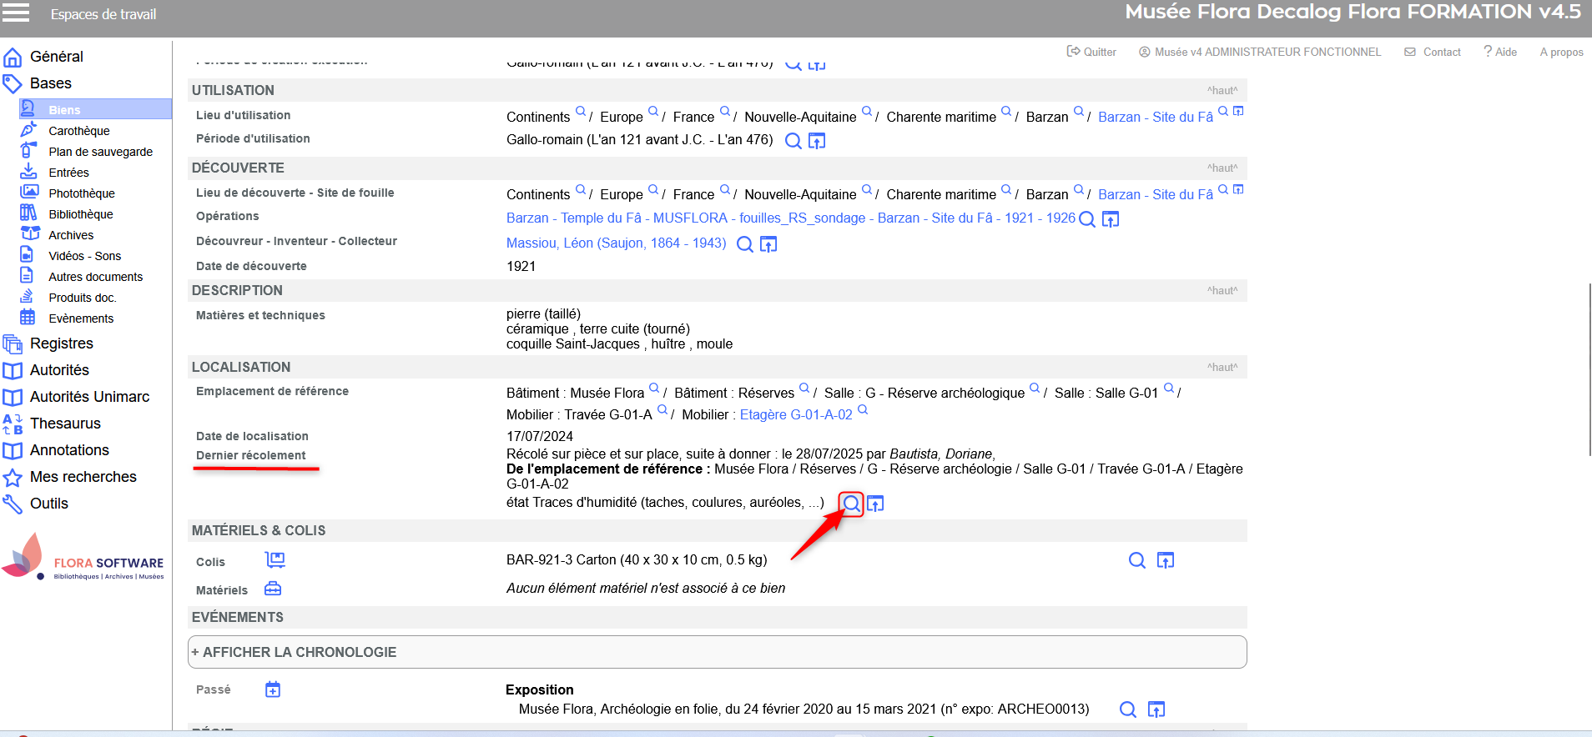Screen dimensions: 1592x737
Task: Click the Matériels toolbox icon
Action: click(273, 589)
